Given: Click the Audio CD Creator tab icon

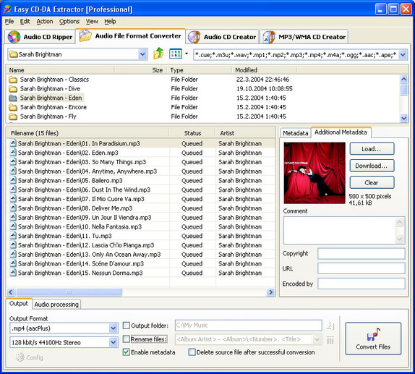Looking at the screenshot, I should (x=194, y=37).
